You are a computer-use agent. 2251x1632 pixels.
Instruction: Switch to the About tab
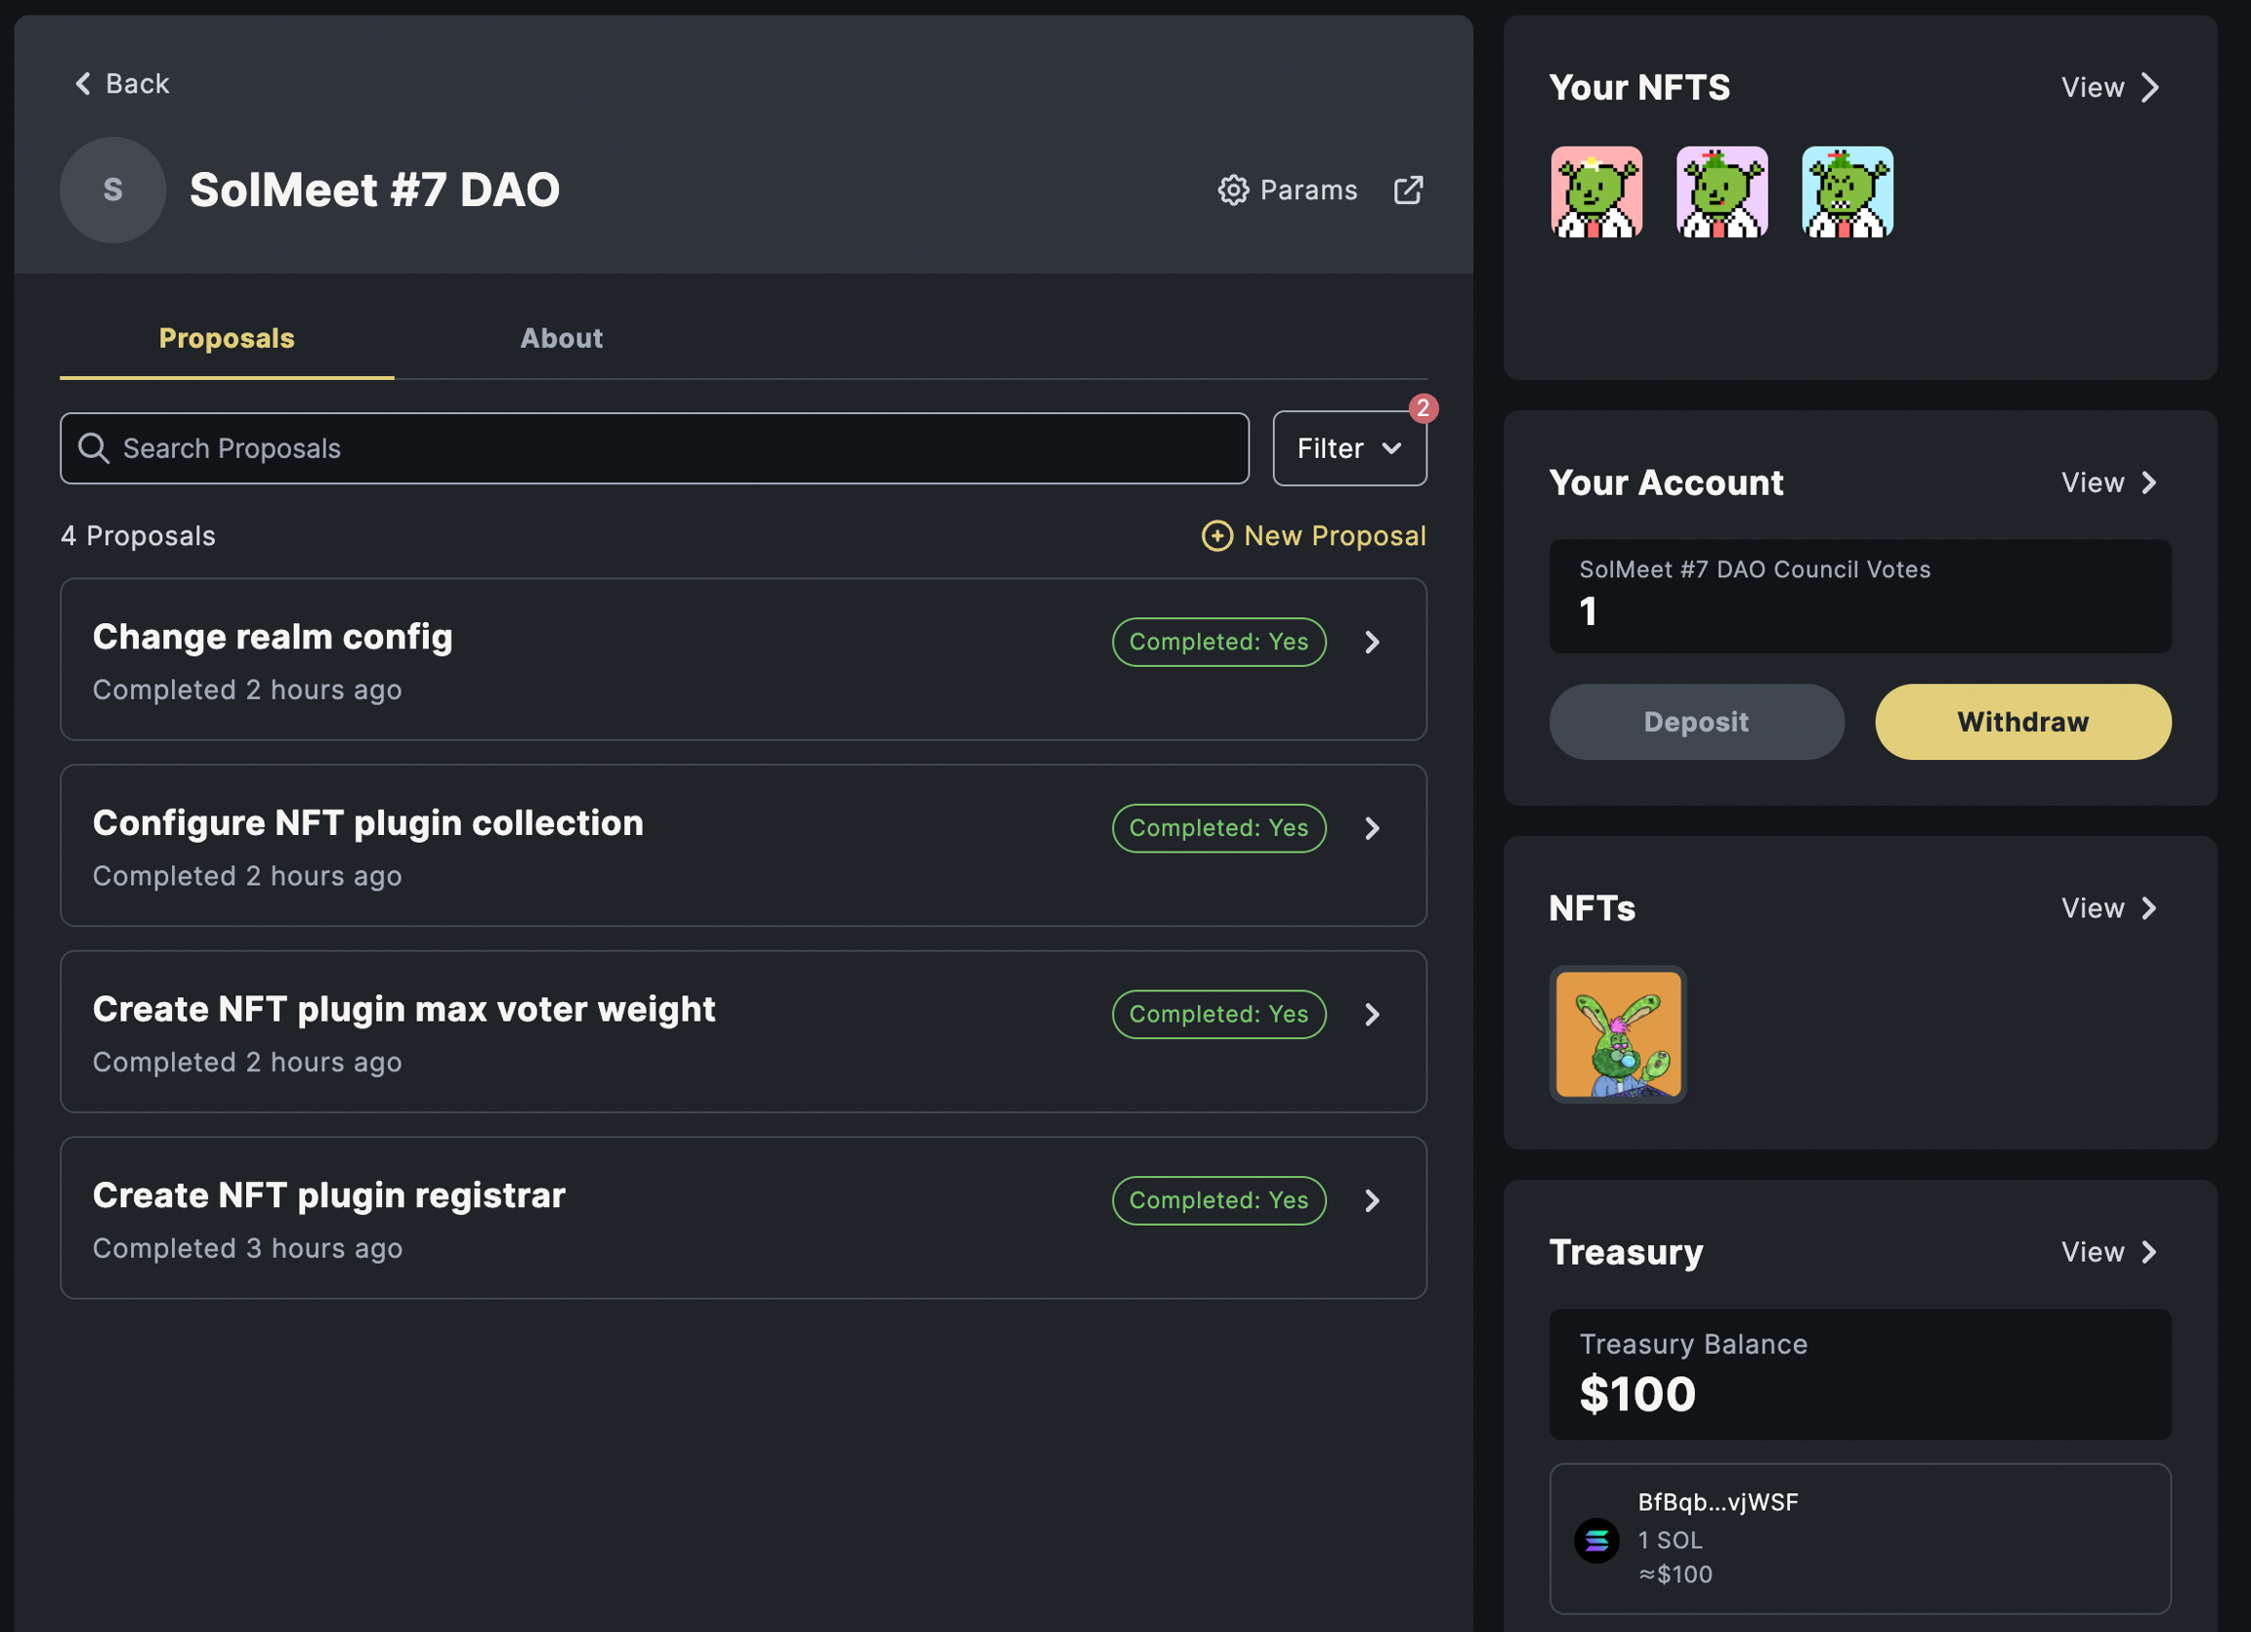[561, 338]
